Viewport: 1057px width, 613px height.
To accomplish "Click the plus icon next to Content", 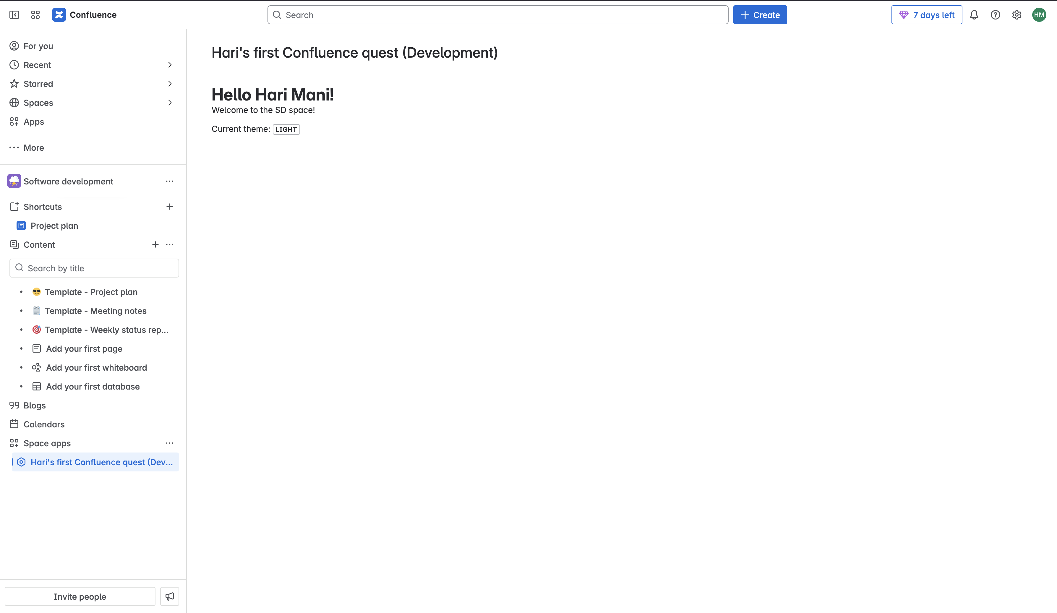I will pos(155,244).
